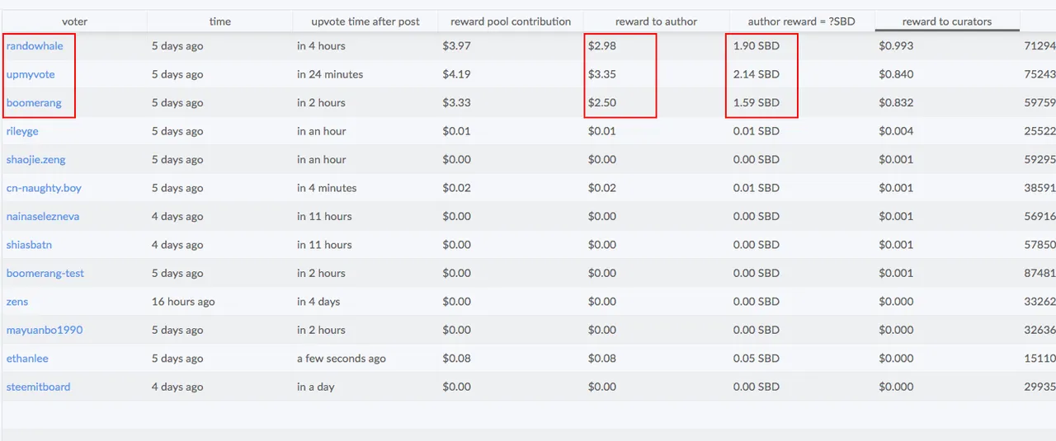Select the 'in 4 minutes' upvote time cell
1056x441 pixels.
(x=327, y=188)
